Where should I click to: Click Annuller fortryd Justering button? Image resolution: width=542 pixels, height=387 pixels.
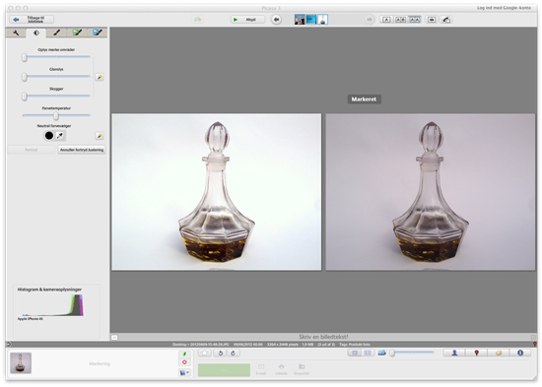click(82, 150)
